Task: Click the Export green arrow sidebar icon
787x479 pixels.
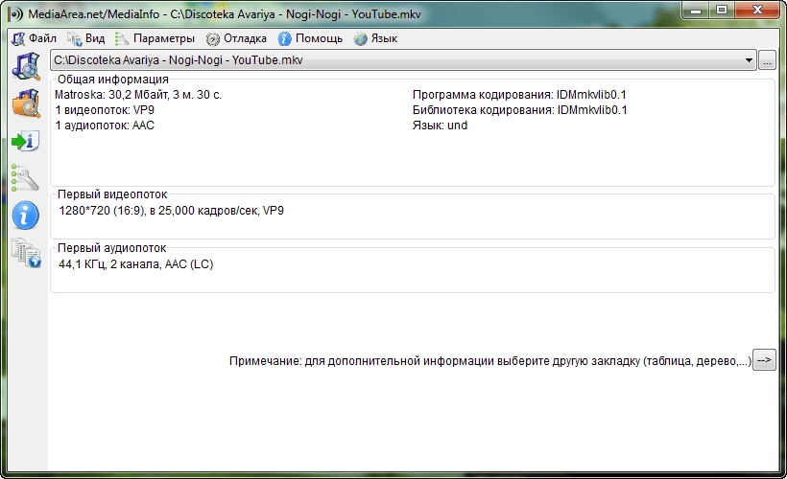Action: click(x=26, y=141)
